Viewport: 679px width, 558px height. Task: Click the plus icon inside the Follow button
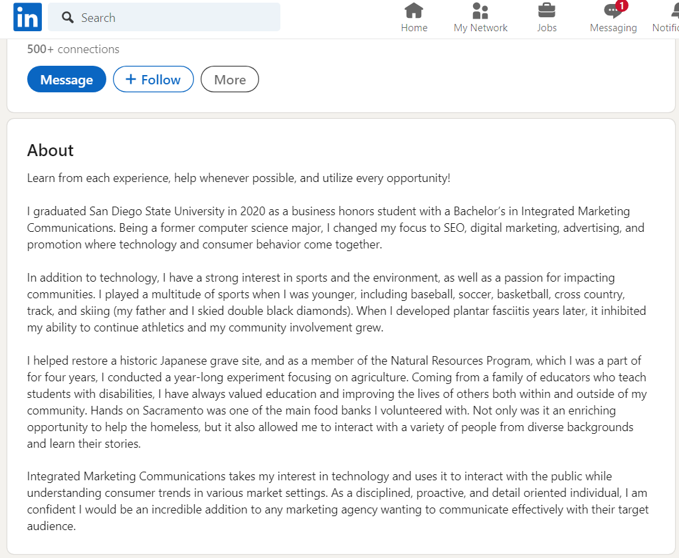(130, 78)
